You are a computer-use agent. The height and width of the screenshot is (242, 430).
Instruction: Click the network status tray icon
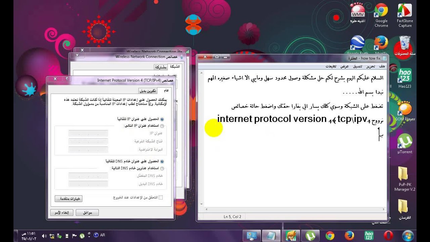click(x=52, y=236)
